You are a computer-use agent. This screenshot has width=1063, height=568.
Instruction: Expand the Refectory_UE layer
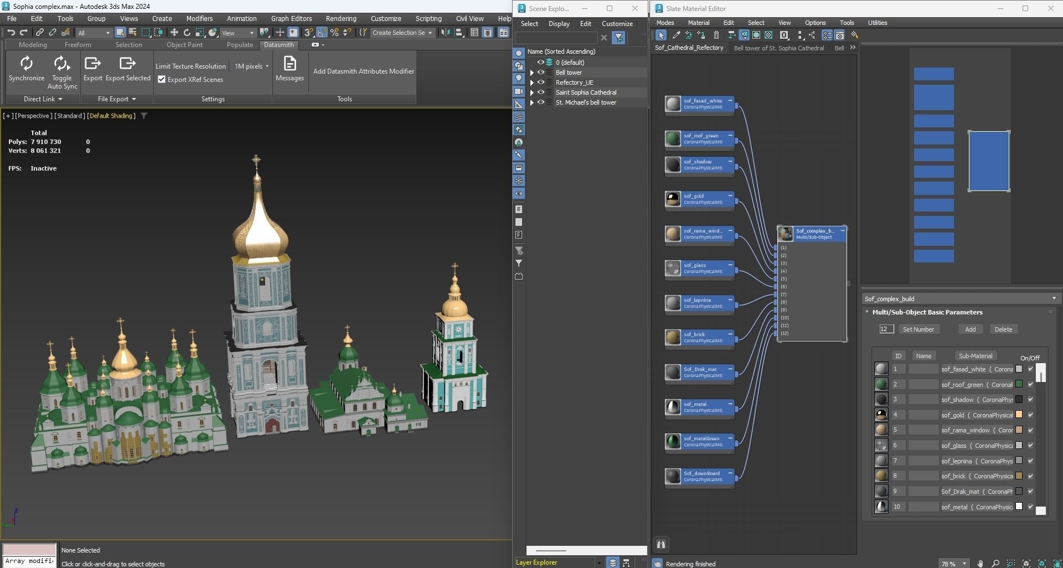tap(532, 82)
